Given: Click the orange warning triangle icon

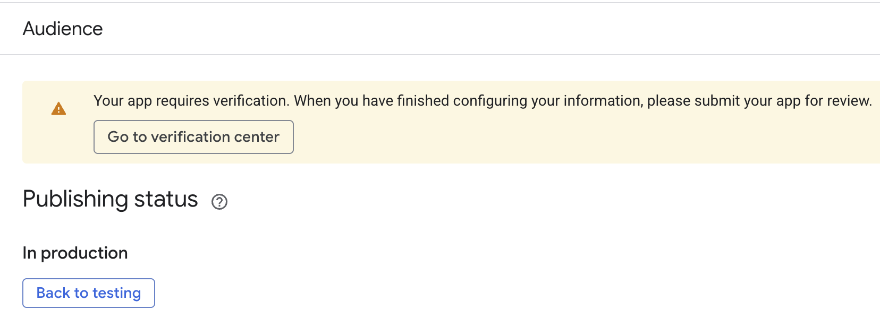Looking at the screenshot, I should tap(58, 109).
